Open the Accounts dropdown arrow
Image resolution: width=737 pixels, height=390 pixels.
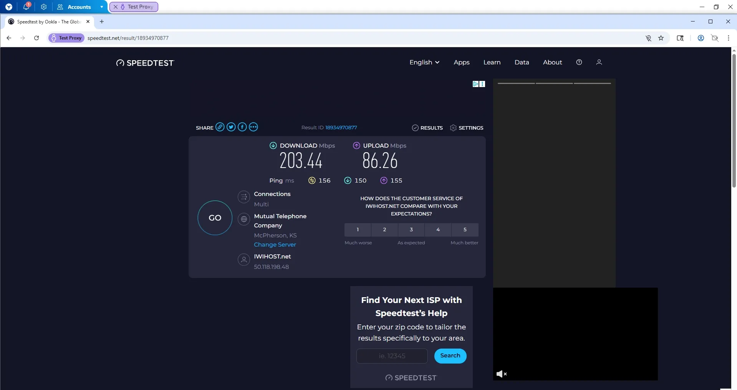pyautogui.click(x=102, y=7)
